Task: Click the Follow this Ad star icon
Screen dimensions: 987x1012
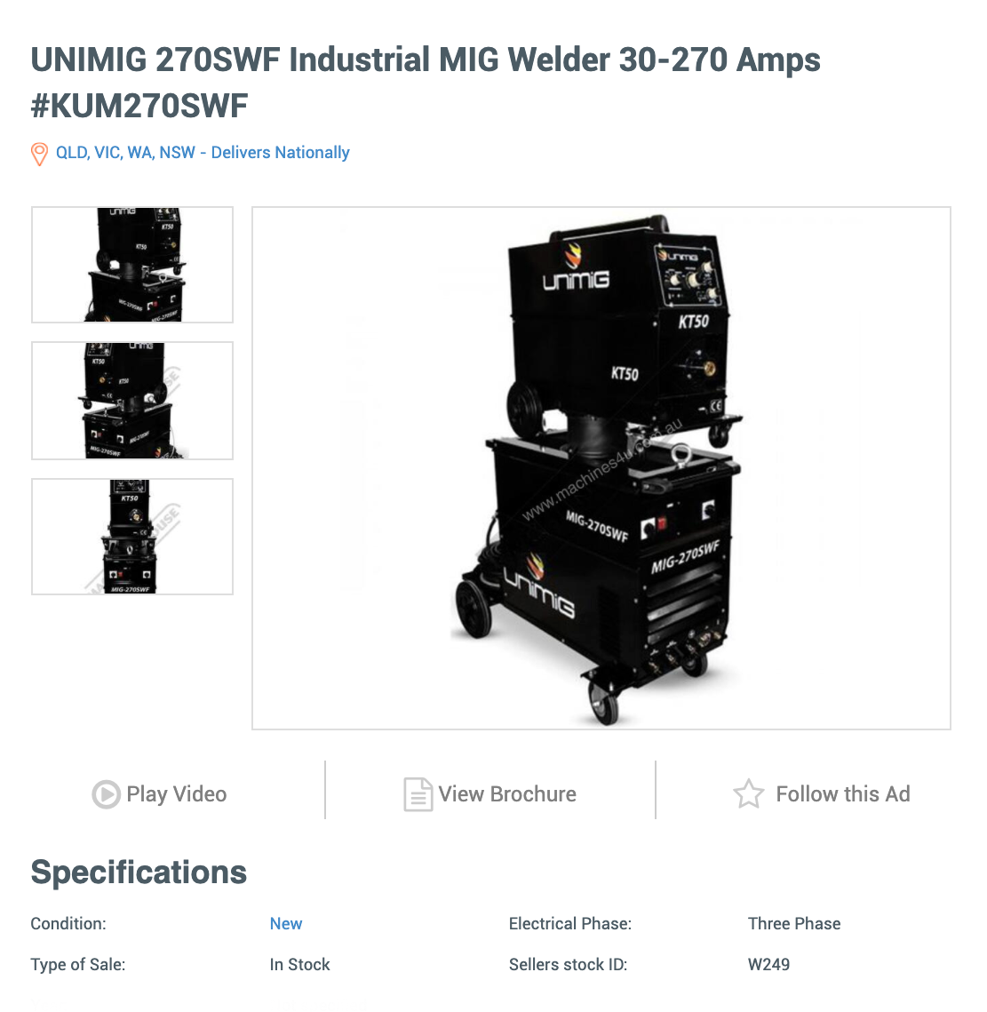Action: point(749,793)
